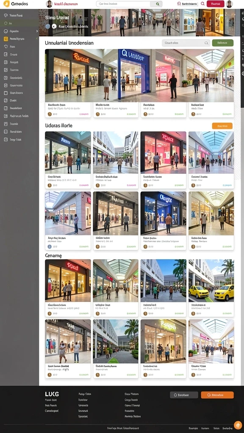Click the white circle icon under the Sima Urpiat title

pyautogui.click(x=54, y=26)
